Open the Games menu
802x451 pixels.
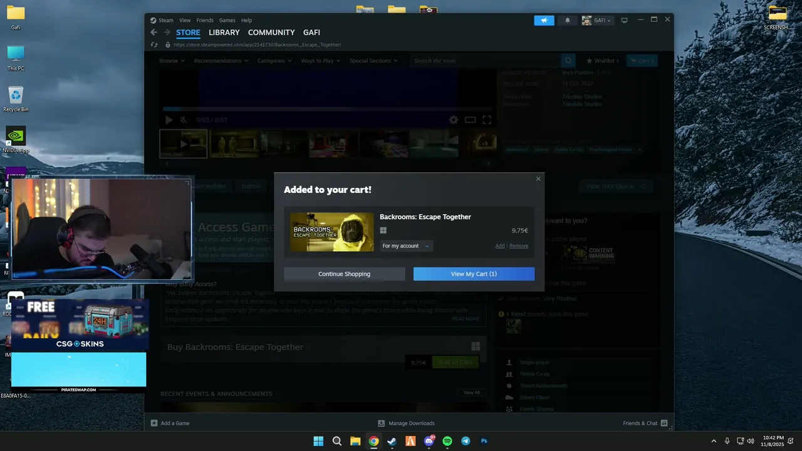pyautogui.click(x=227, y=20)
